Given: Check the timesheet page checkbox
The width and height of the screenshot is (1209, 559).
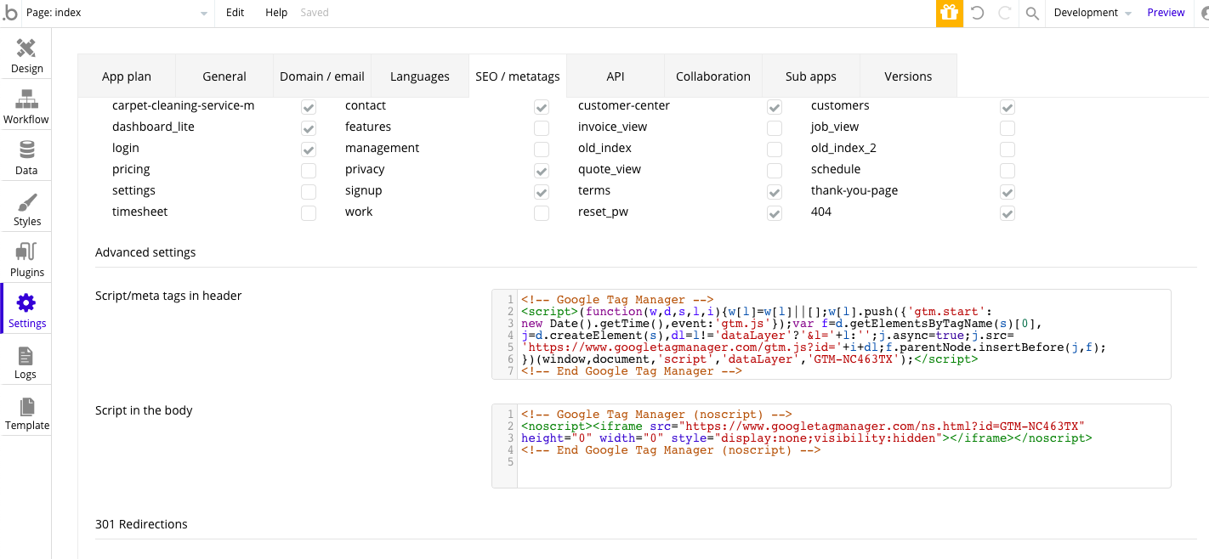Looking at the screenshot, I should (309, 213).
